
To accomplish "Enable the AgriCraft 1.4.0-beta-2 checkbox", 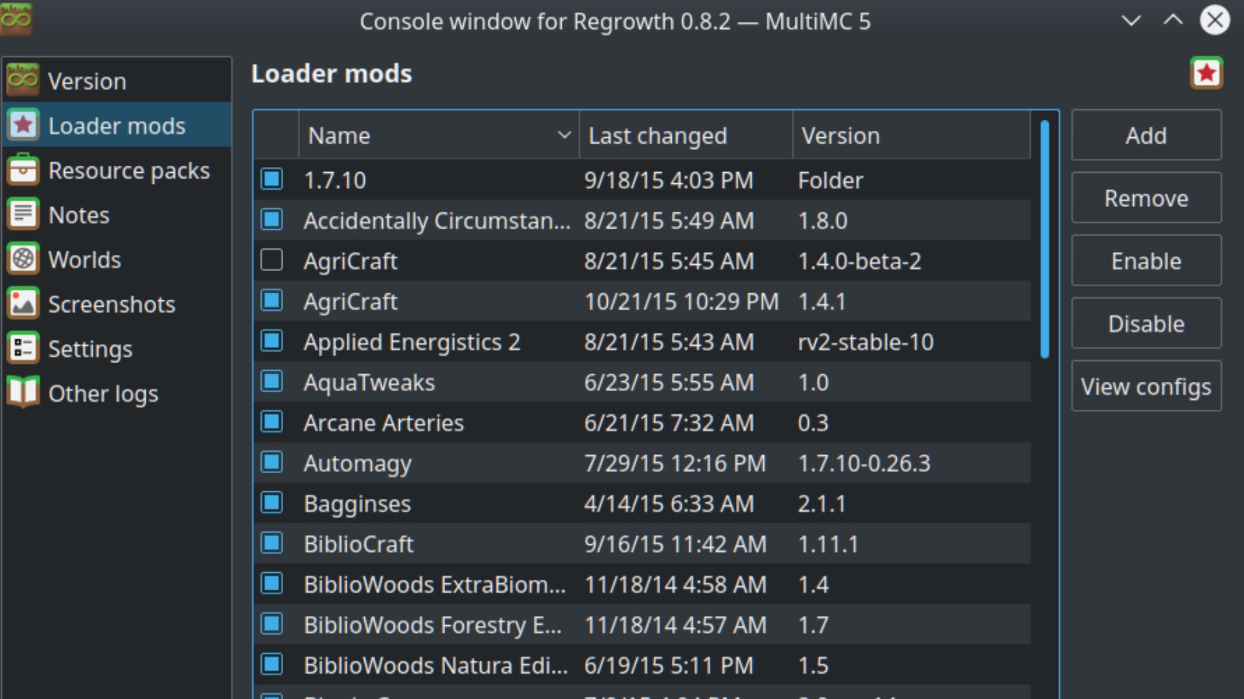I will (271, 260).
